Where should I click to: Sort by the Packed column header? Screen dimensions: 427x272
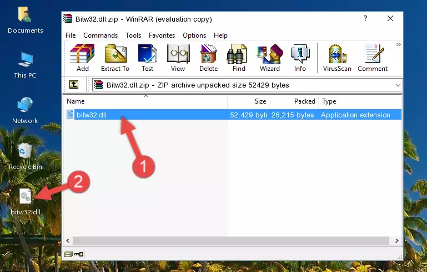click(x=294, y=101)
